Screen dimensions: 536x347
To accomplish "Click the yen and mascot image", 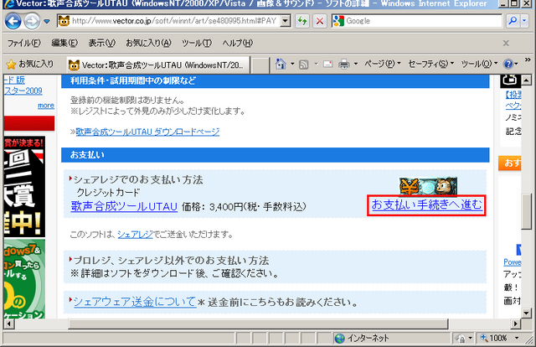I will 428,186.
